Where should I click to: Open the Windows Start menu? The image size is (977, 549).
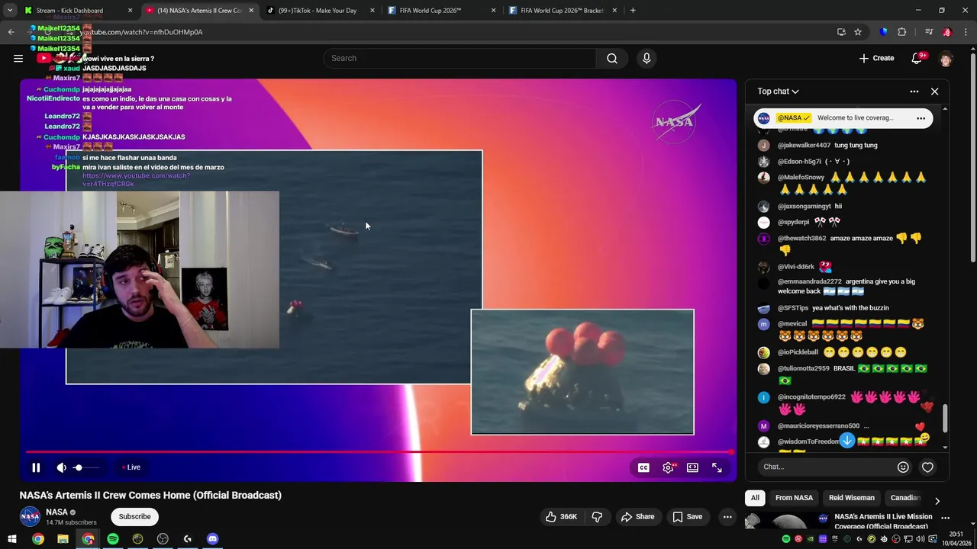click(12, 539)
